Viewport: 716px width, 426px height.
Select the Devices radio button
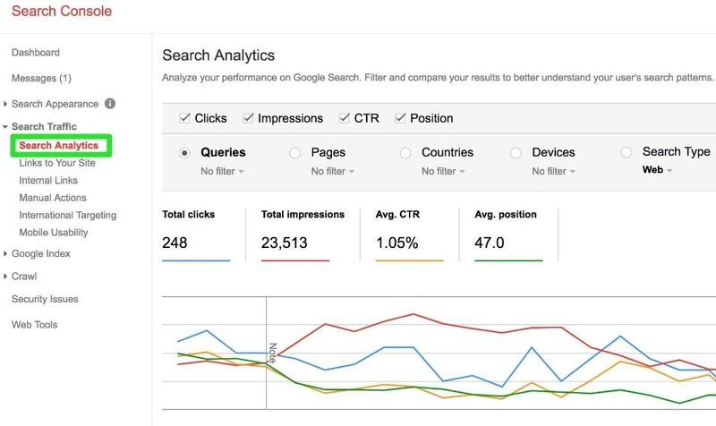click(516, 153)
